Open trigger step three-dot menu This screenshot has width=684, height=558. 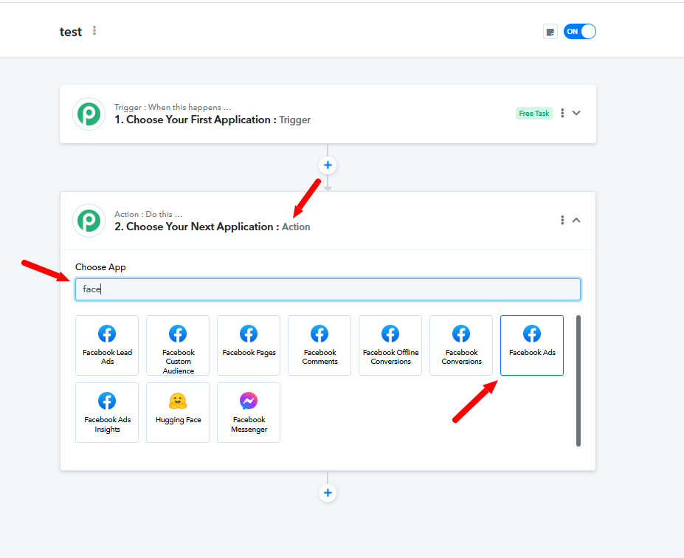(562, 113)
